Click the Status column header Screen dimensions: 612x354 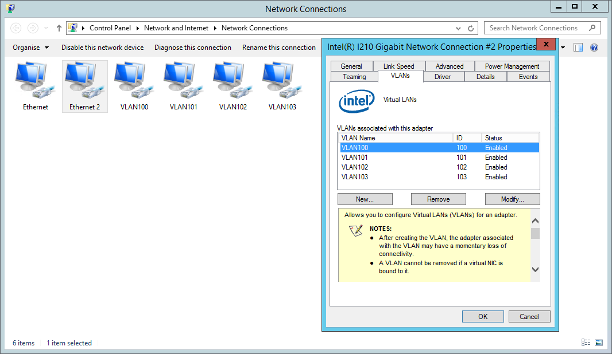(510, 138)
